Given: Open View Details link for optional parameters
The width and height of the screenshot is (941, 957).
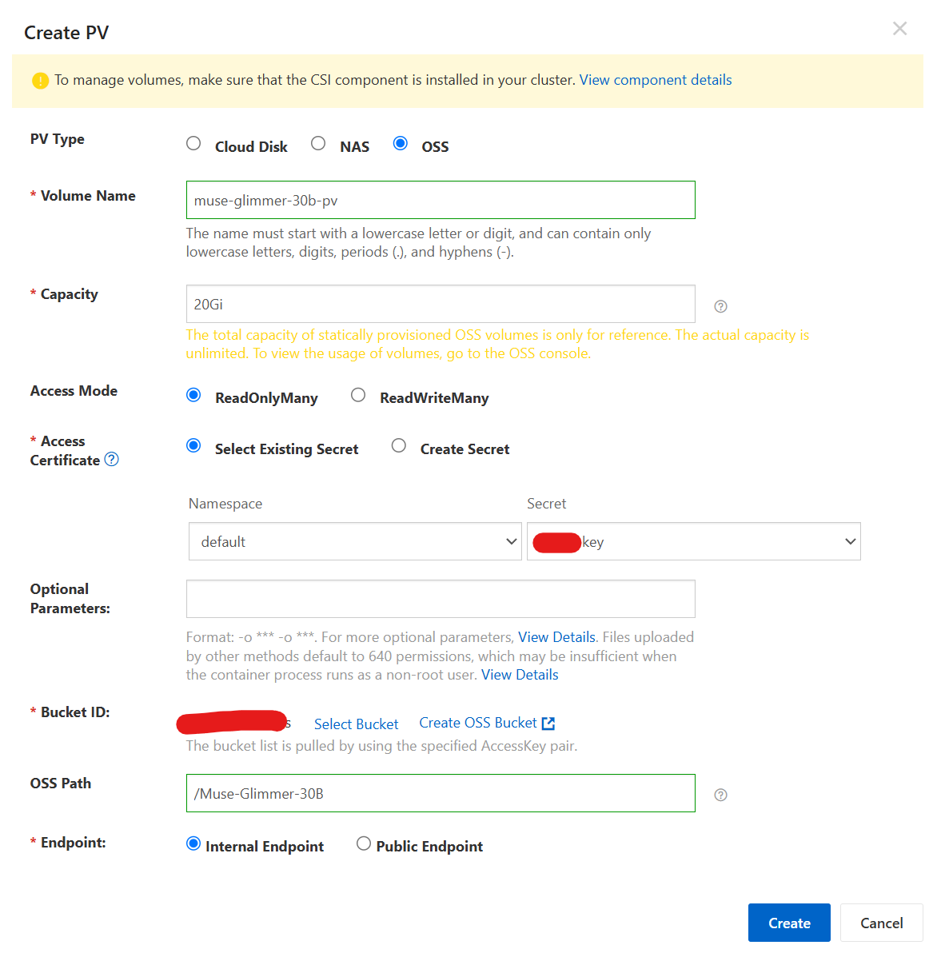Looking at the screenshot, I should coord(556,637).
